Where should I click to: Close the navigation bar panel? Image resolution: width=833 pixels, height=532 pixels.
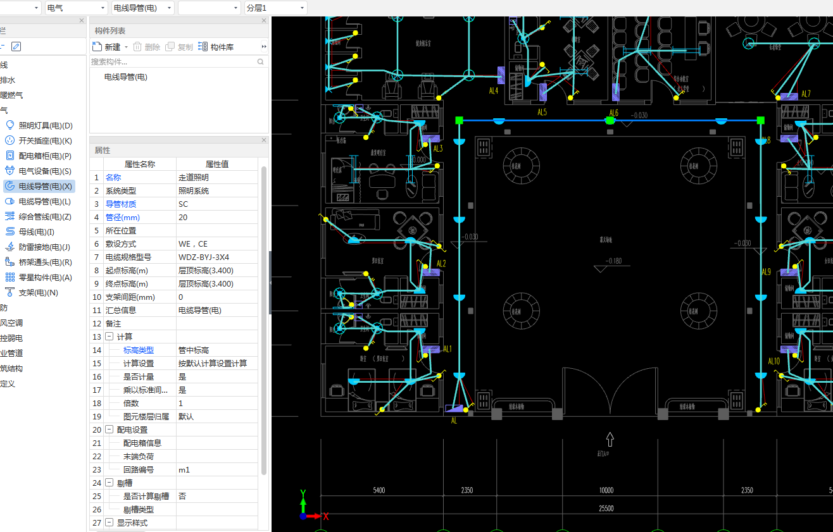(x=82, y=21)
